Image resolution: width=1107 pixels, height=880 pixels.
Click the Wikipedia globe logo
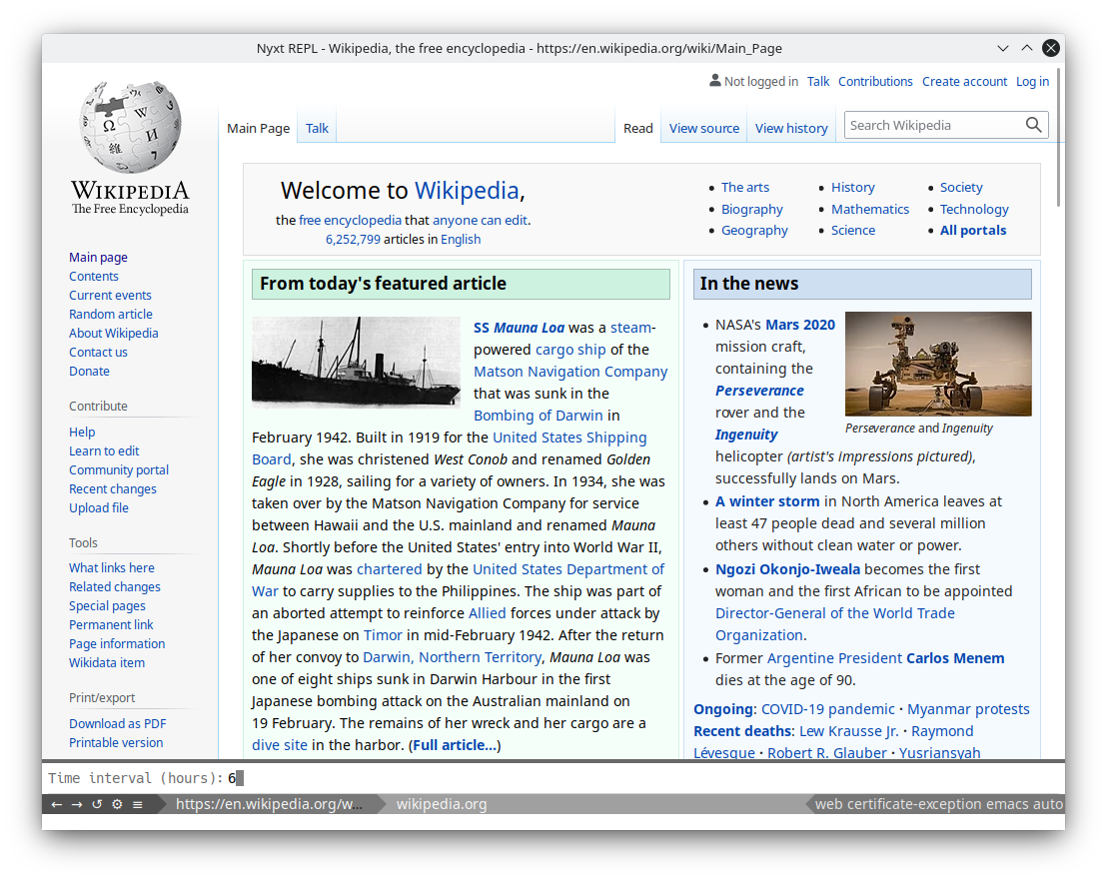[130, 126]
